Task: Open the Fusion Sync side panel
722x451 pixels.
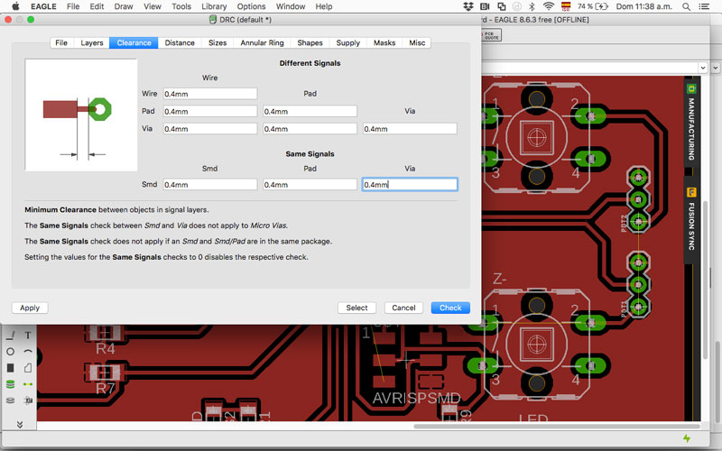Action: click(x=691, y=221)
